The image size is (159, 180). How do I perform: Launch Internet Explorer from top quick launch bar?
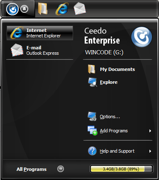tap(62, 9)
